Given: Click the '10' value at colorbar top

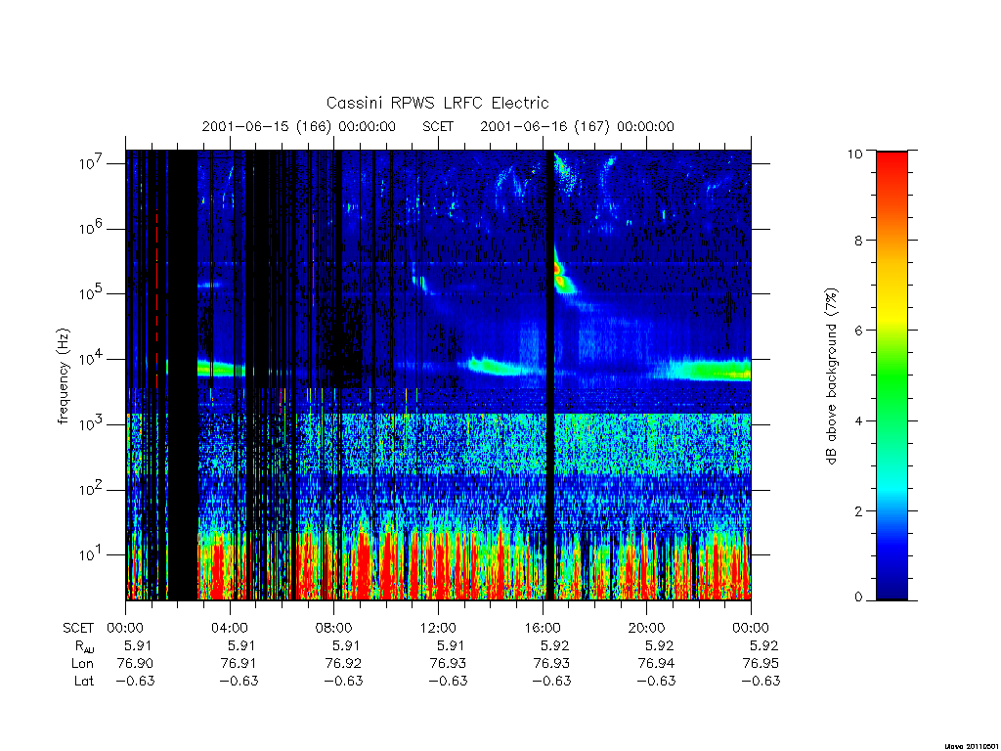Looking at the screenshot, I should point(854,154).
